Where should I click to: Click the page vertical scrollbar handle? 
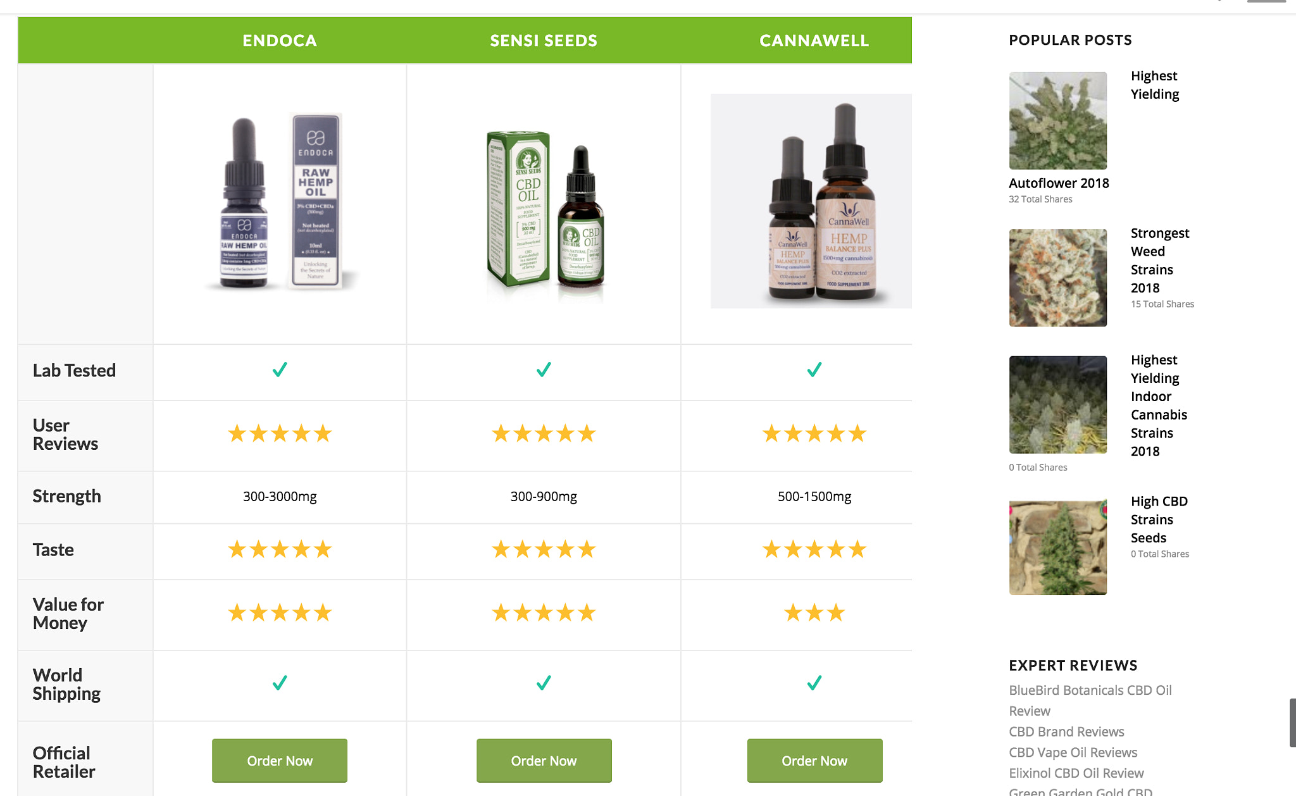[x=1292, y=723]
